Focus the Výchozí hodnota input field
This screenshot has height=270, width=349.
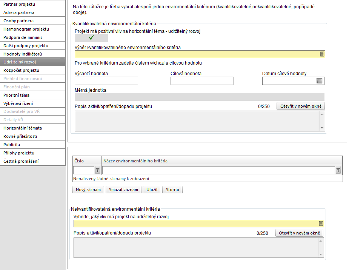point(106,81)
